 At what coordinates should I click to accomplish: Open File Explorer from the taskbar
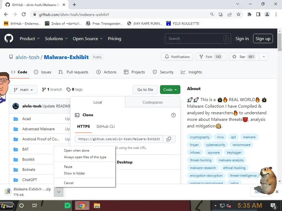click(97, 206)
